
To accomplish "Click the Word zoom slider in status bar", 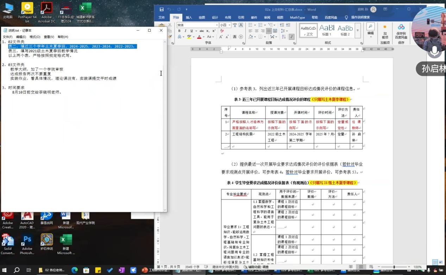I will click(x=394, y=267).
